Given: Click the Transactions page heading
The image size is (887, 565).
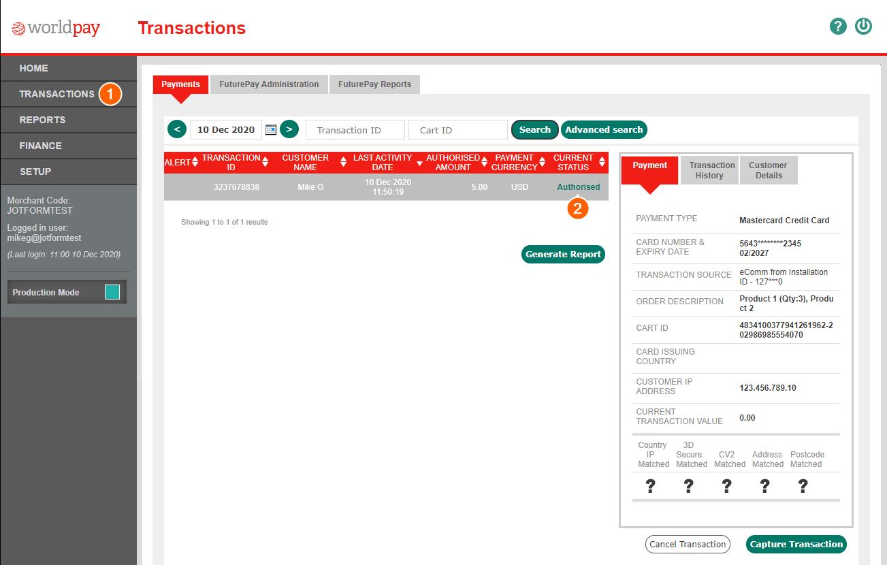Looking at the screenshot, I should click(191, 28).
